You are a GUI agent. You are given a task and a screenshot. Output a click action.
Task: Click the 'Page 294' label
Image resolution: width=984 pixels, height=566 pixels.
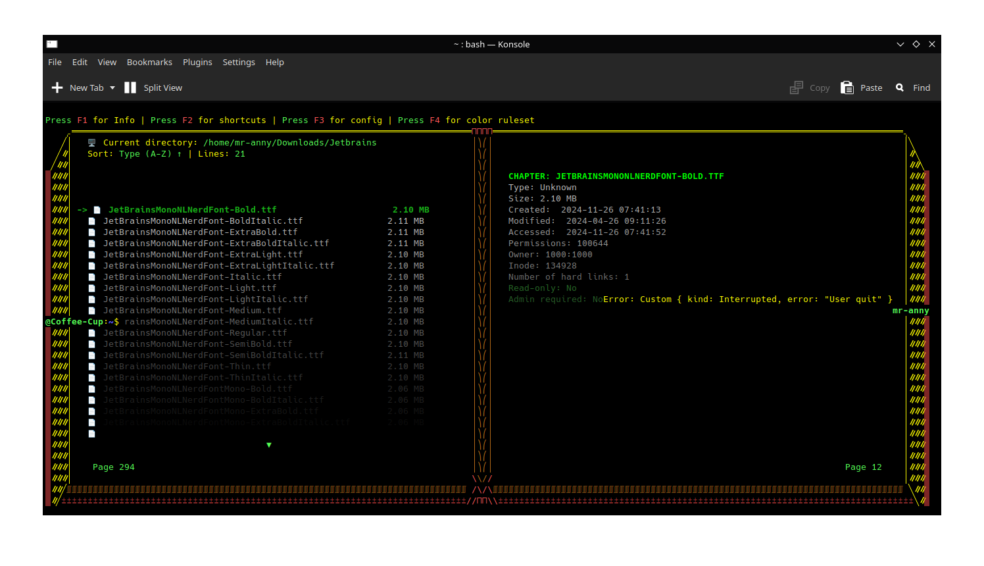(114, 467)
